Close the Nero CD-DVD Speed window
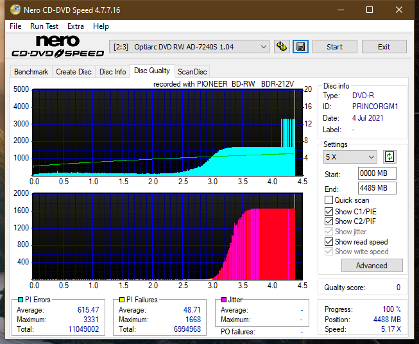 [x=399, y=10]
